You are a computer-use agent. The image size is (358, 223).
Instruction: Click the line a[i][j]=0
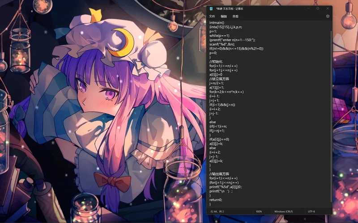point(216,74)
